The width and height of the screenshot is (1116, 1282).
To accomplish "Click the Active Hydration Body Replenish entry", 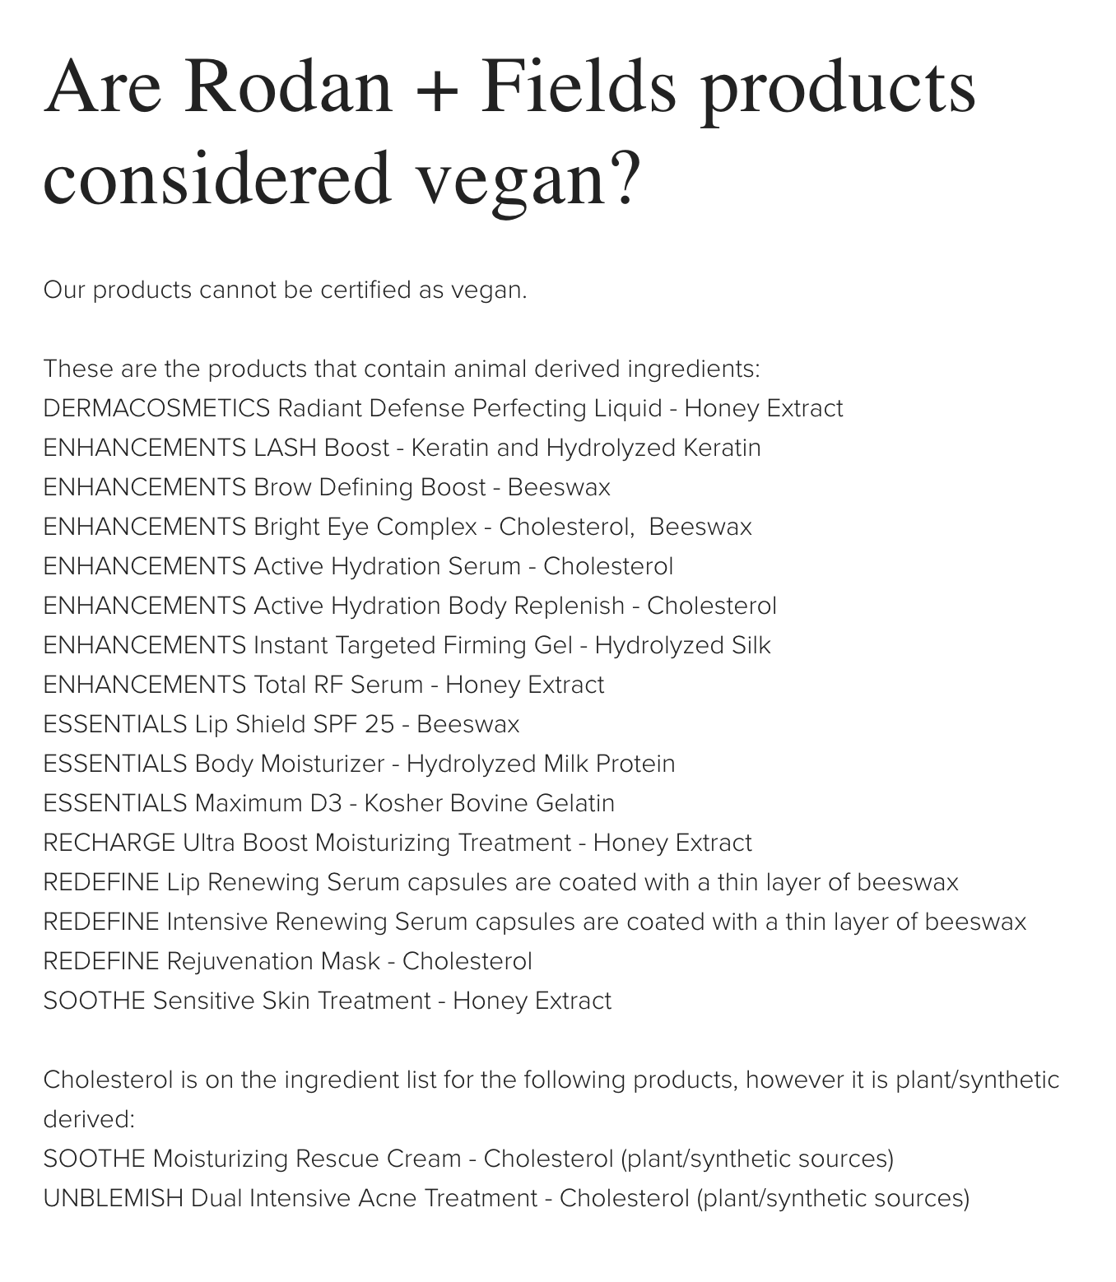I will [410, 606].
